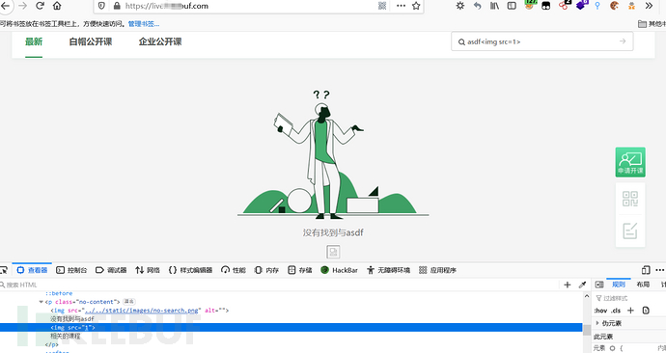This screenshot has height=353, width=666.
Task: Add a new node with plus
Action: click(567, 285)
